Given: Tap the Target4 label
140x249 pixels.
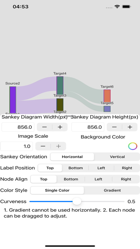Looking at the screenshot, I should tap(60, 74).
